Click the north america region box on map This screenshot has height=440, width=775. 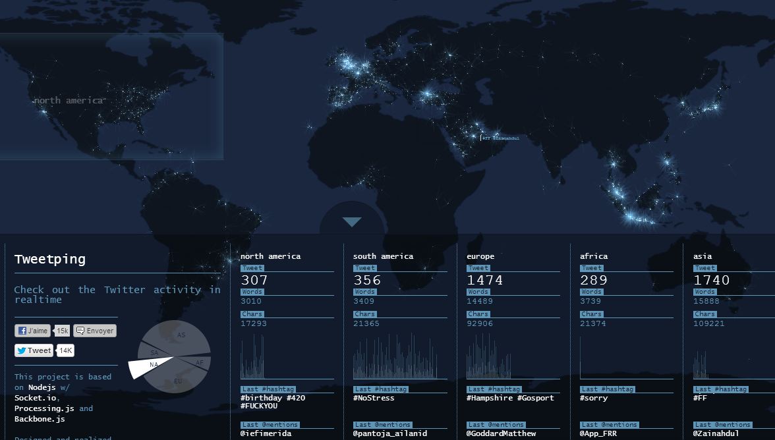click(111, 97)
